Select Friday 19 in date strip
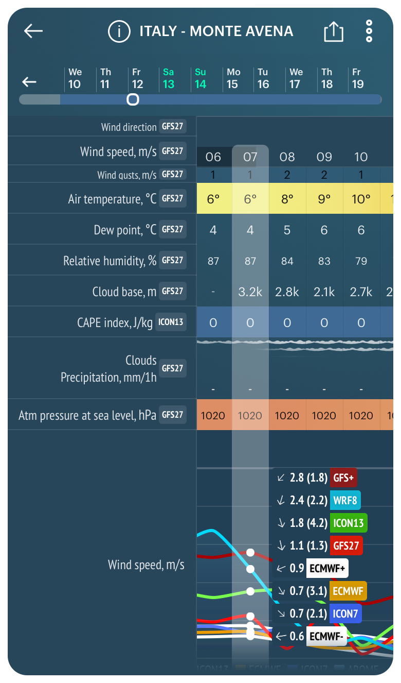 358,79
